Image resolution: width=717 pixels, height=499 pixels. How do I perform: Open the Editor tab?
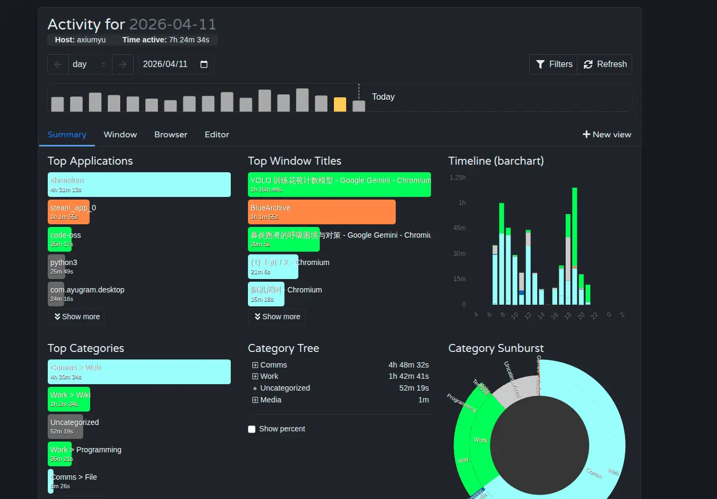pyautogui.click(x=217, y=135)
